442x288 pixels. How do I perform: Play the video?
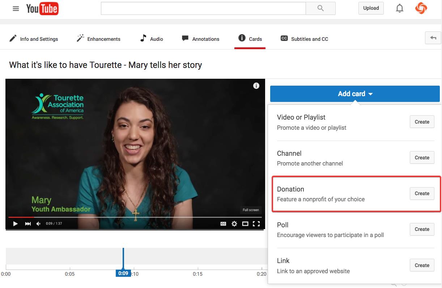tap(16, 224)
